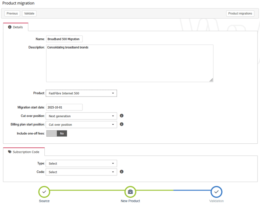This screenshot has height=204, width=260.
Task: Click the Validation step label
Action: pos(216,201)
